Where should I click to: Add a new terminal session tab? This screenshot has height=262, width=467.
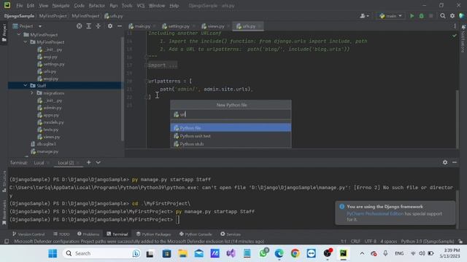coord(89,162)
